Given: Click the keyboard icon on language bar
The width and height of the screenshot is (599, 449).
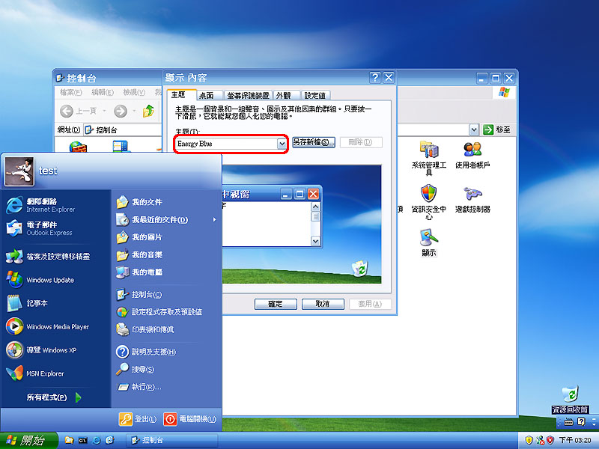Looking at the screenshot, I should pyautogui.click(x=568, y=422).
